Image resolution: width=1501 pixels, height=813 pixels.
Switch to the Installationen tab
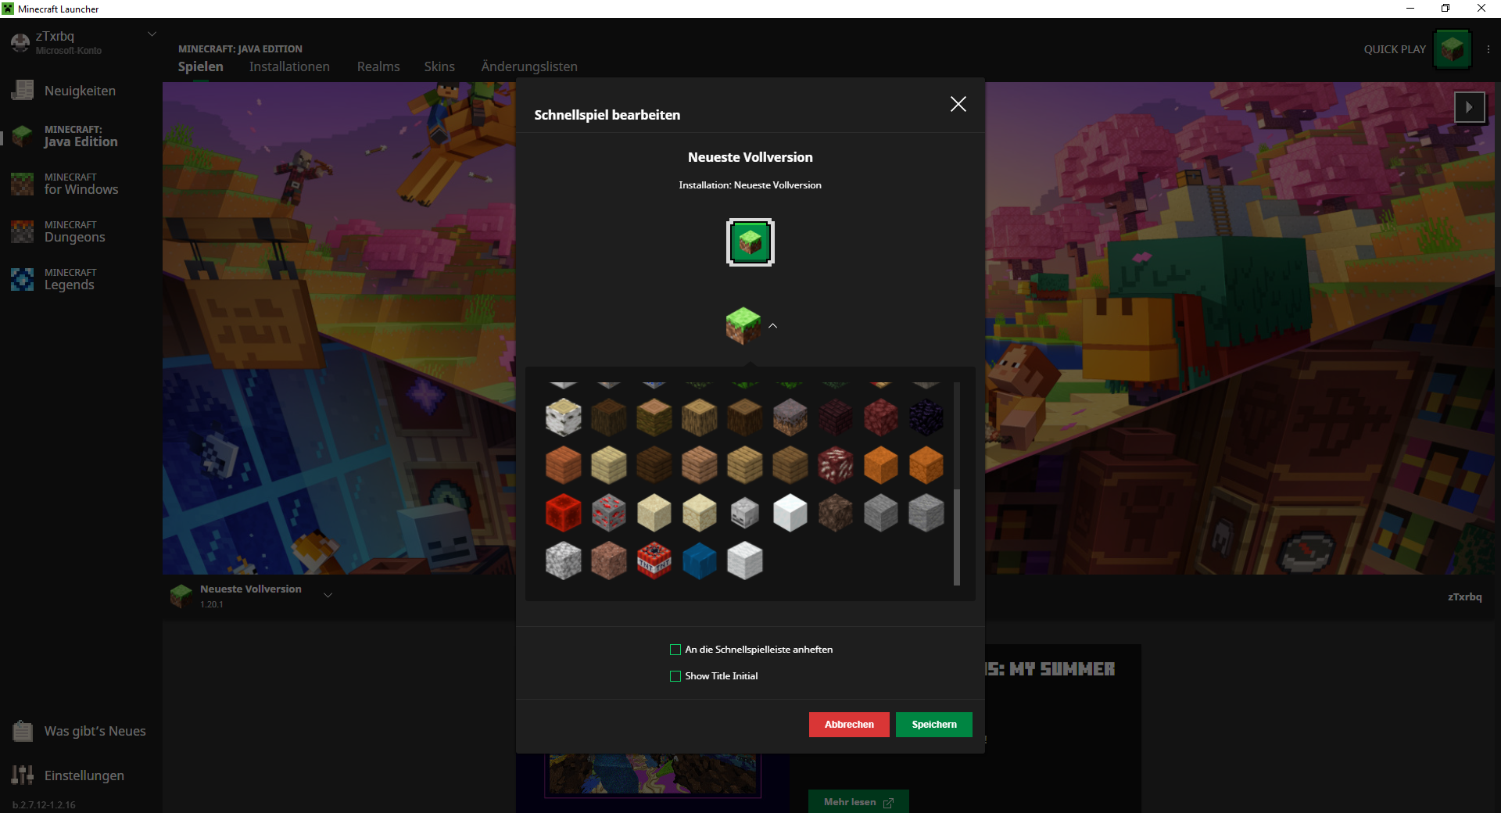pos(289,66)
